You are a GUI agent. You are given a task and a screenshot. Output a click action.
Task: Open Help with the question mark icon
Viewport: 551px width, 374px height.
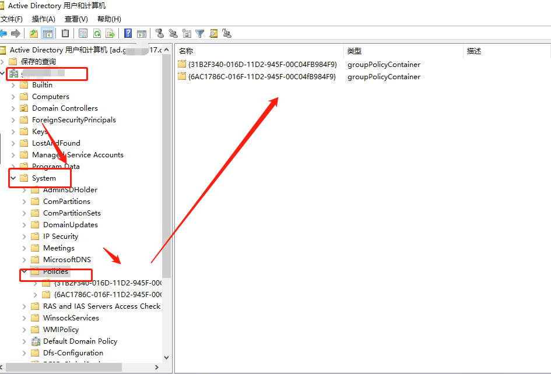pos(128,34)
